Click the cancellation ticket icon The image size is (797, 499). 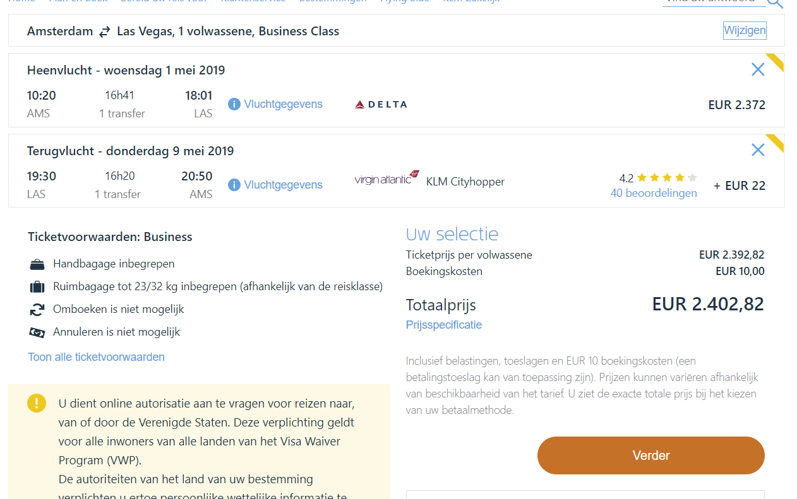[x=37, y=332]
